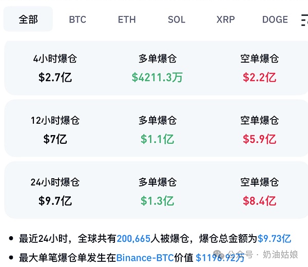Switch to the BTC tab
308x267 pixels.
pos(78,20)
